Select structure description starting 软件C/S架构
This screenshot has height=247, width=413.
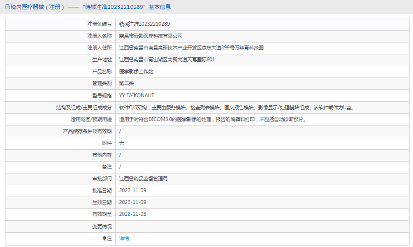237,107
